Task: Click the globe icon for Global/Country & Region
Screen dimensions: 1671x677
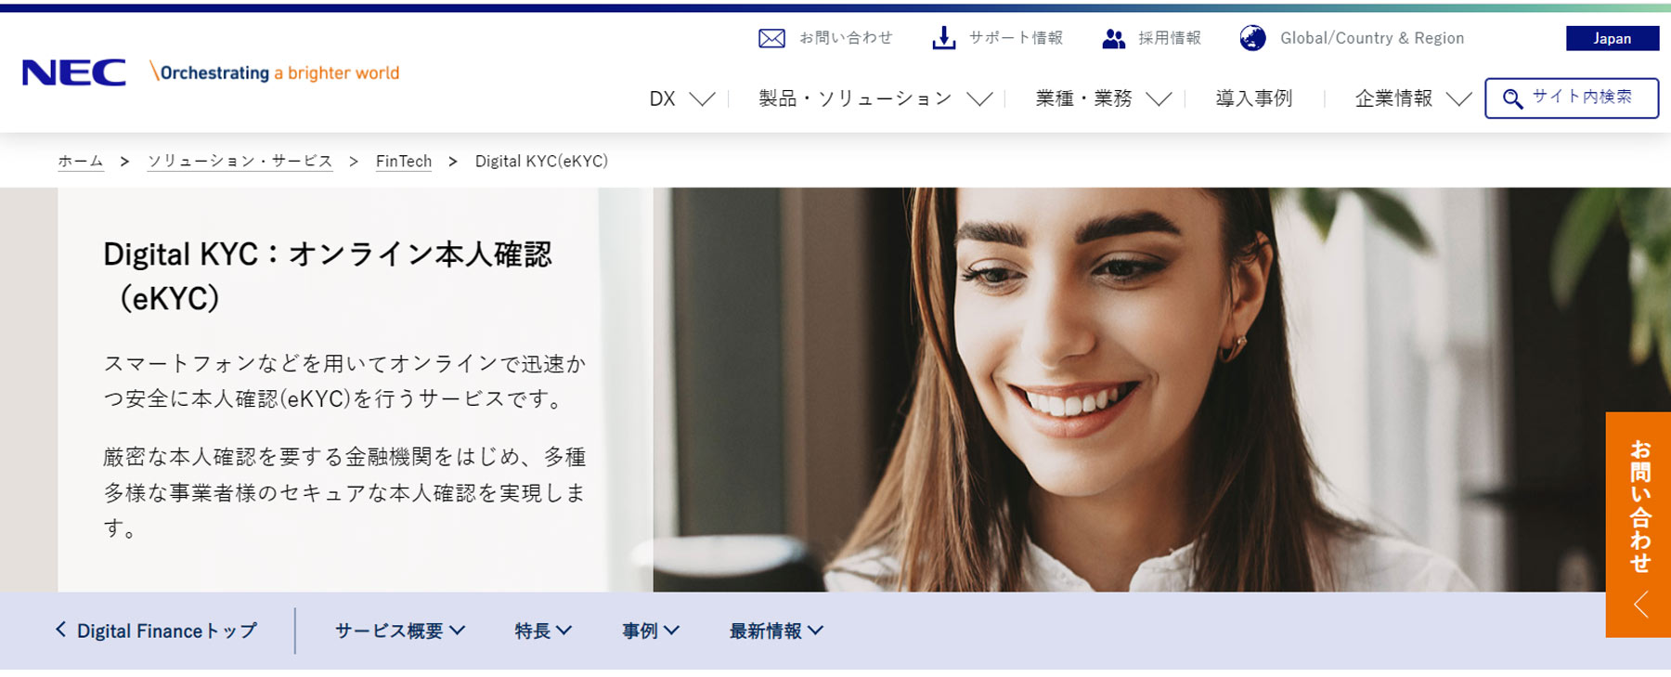Action: pos(1252,38)
